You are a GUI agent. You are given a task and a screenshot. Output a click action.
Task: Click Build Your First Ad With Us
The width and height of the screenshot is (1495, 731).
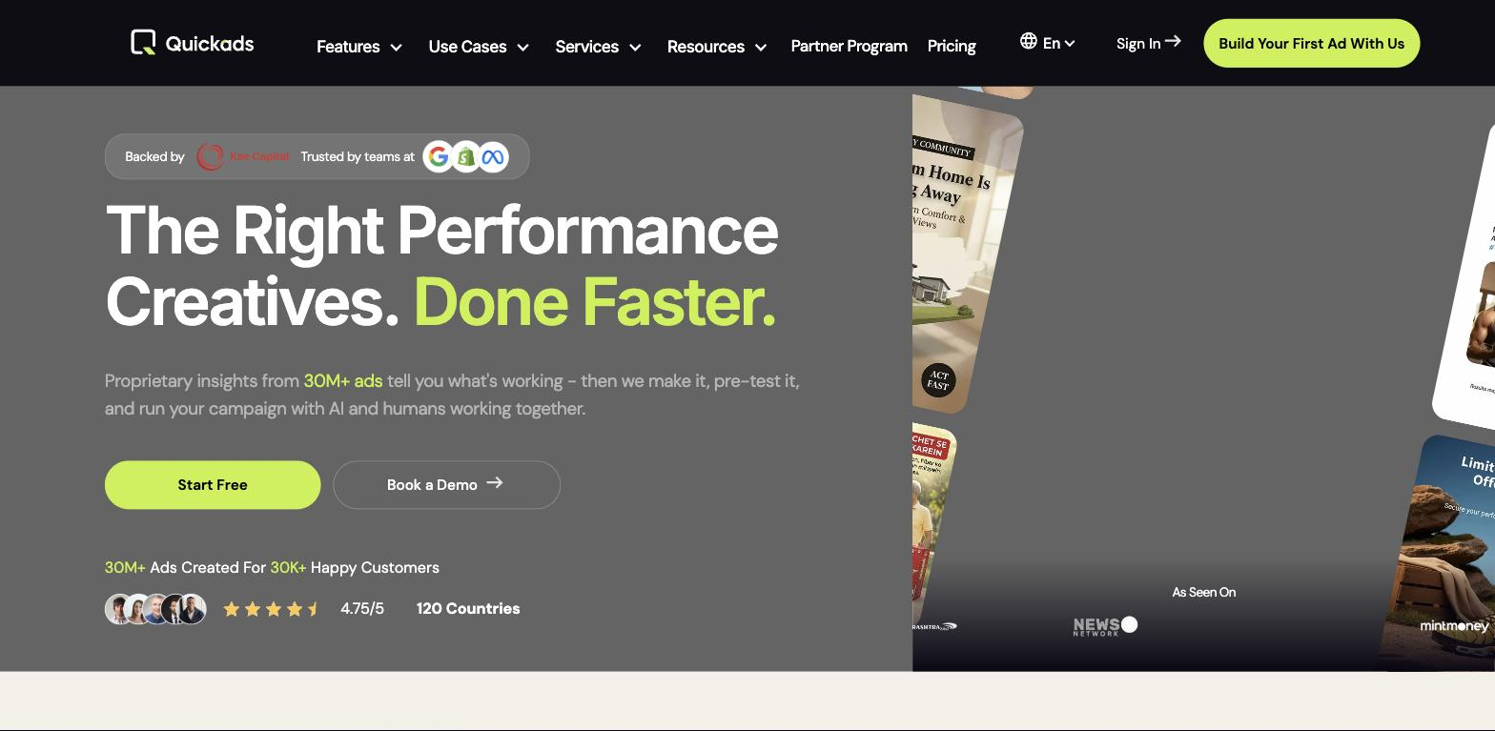coord(1311,43)
